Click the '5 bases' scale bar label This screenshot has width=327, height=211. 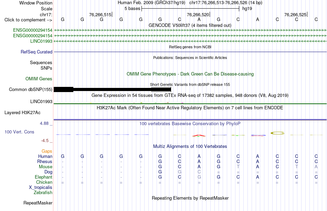132,9
